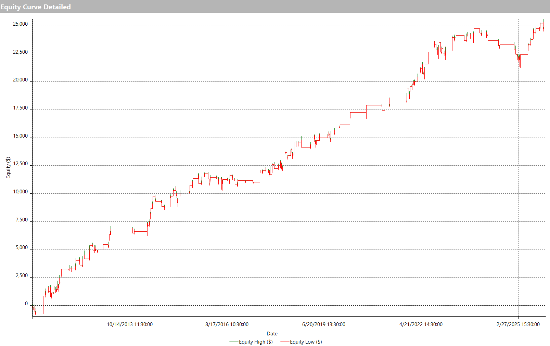The image size is (550, 346).
Task: Click the 12,500 equity axis label
Action: pos(21,164)
